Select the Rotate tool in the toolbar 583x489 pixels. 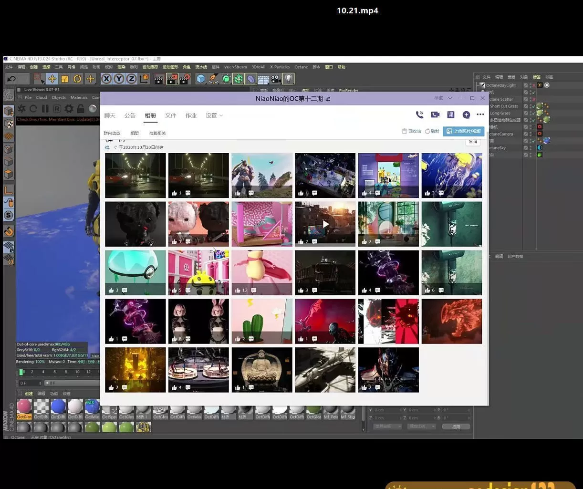coord(77,79)
